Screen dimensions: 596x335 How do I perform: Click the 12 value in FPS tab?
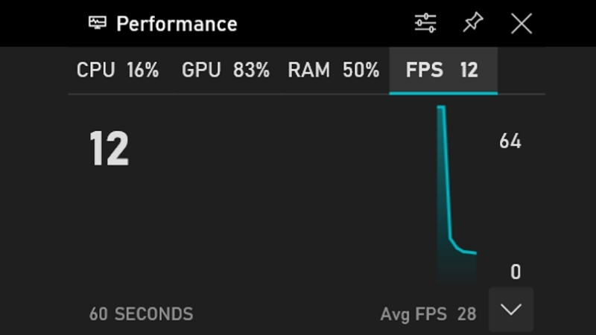pyautogui.click(x=469, y=71)
